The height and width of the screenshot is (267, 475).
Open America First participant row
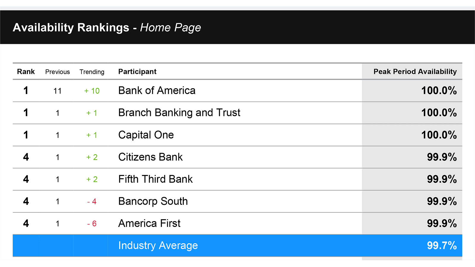[x=237, y=223]
